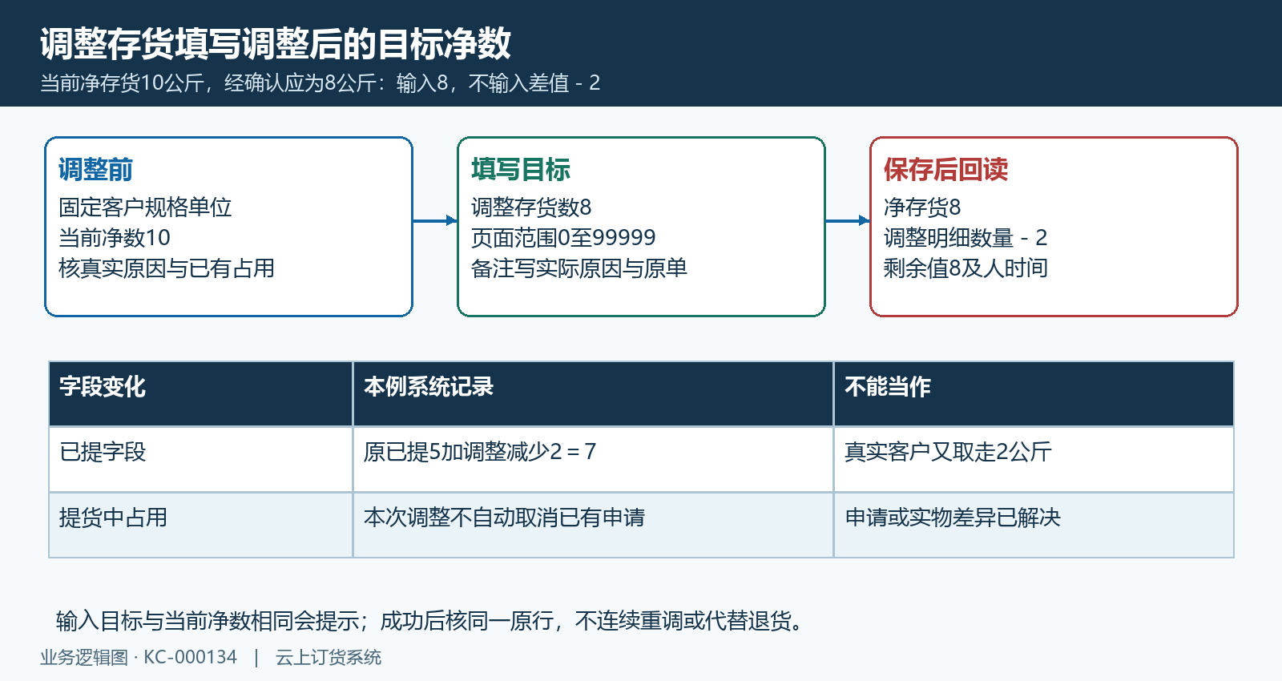
Task: Select the line 剩余值8及人时间
Action: click(966, 268)
